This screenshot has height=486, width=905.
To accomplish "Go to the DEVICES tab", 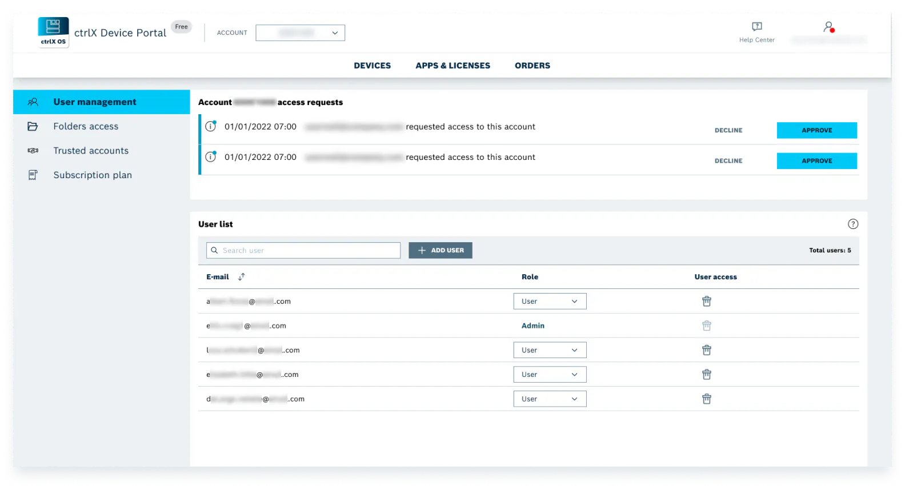I will click(373, 66).
